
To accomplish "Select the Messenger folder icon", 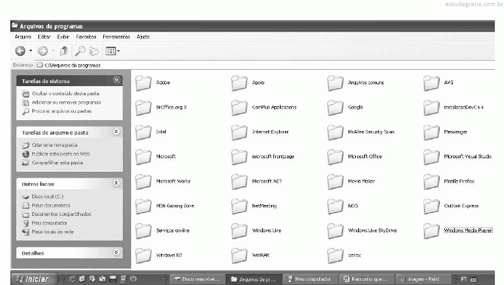I will (431, 132).
